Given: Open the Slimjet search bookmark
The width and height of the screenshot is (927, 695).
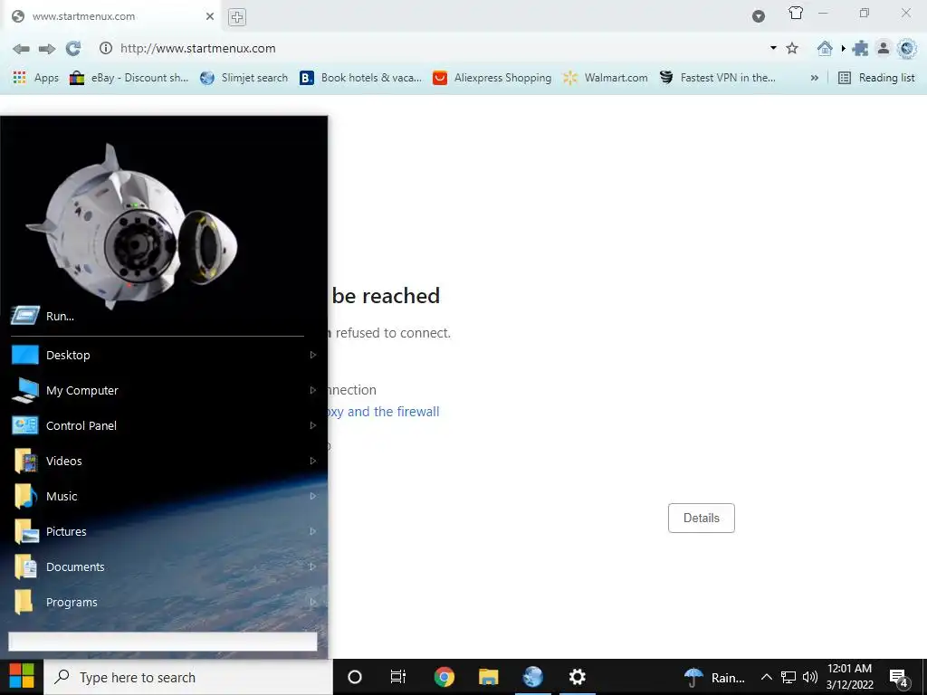Looking at the screenshot, I should point(244,78).
